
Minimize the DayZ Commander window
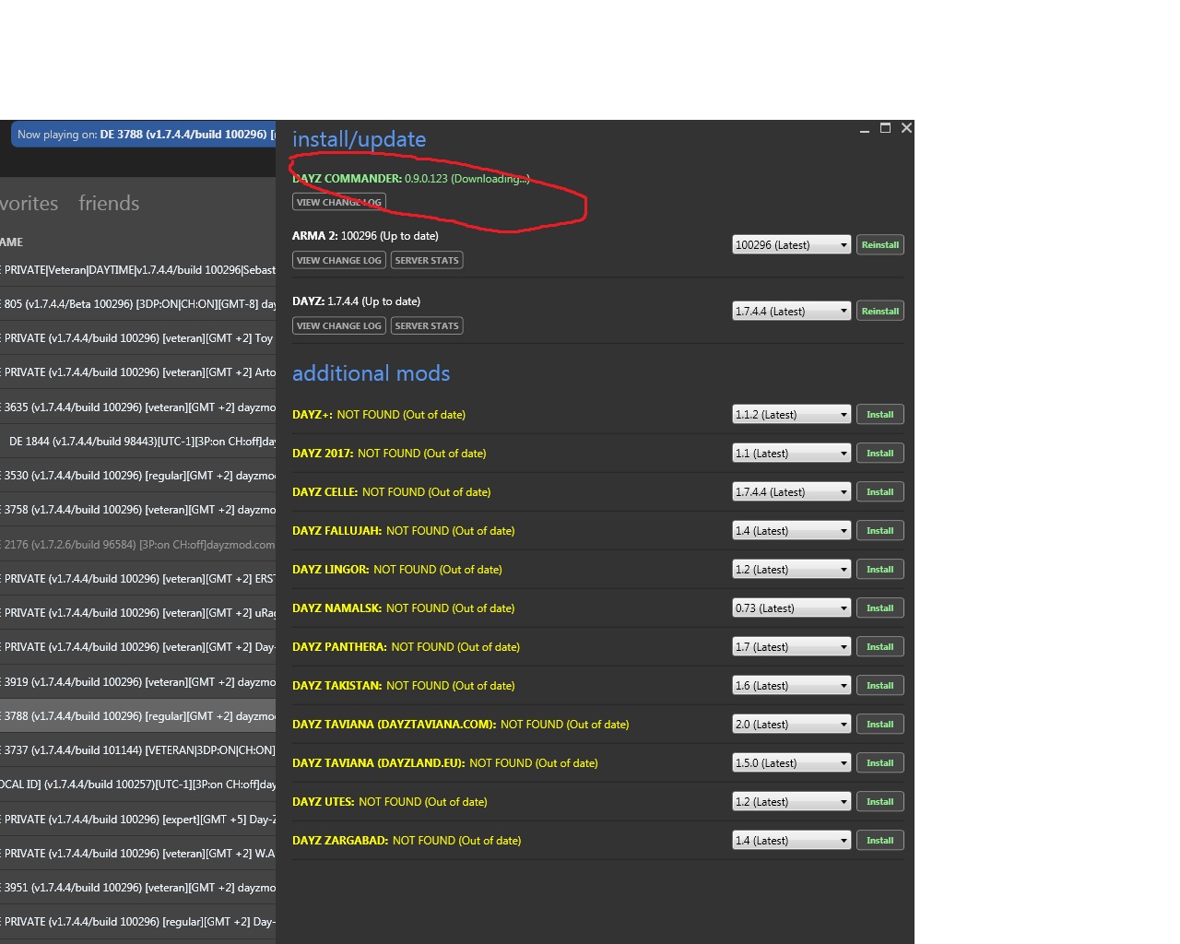(x=865, y=129)
